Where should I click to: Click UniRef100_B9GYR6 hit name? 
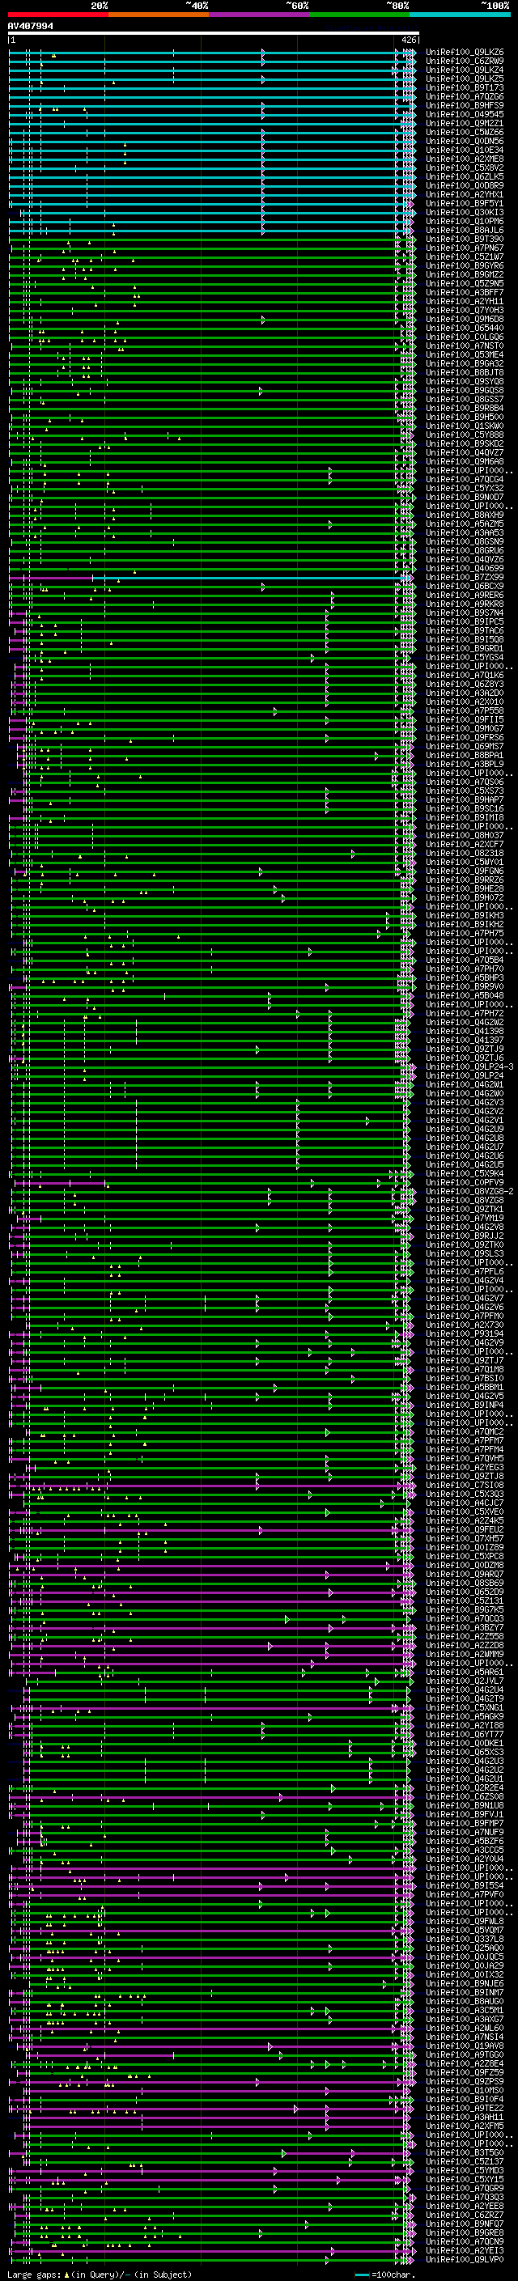pos(465,265)
